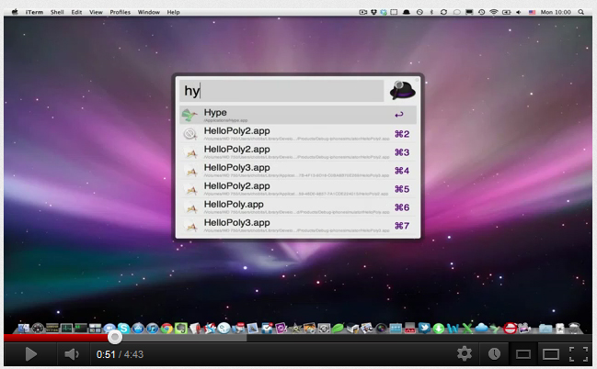Click the volume icon in menu bar

(519, 12)
